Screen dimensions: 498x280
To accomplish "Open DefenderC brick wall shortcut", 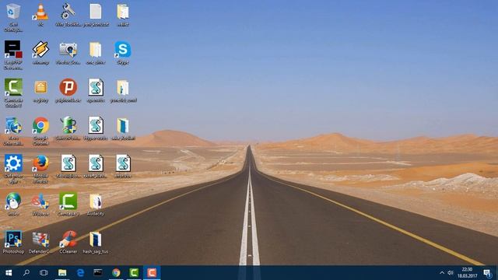I will (x=40, y=239).
